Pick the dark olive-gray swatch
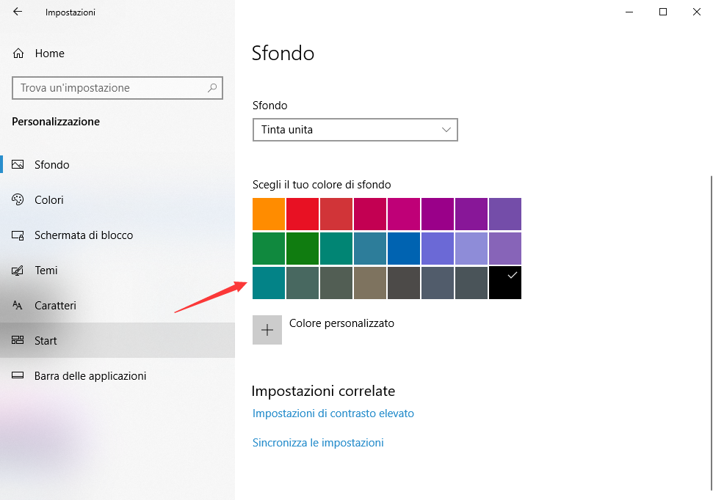 point(336,283)
